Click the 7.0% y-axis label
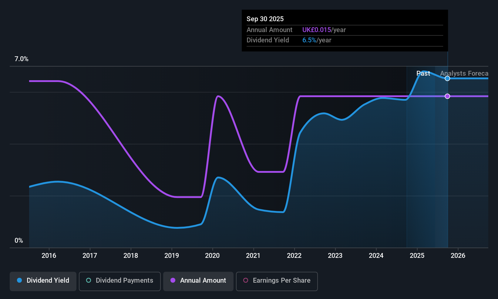Screen dimensions: 498x299 click(22, 59)
